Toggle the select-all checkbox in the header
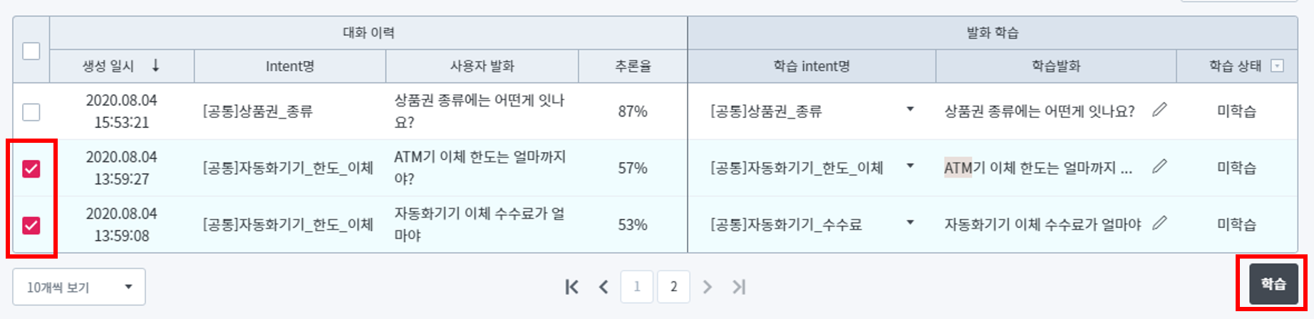 pyautogui.click(x=31, y=51)
